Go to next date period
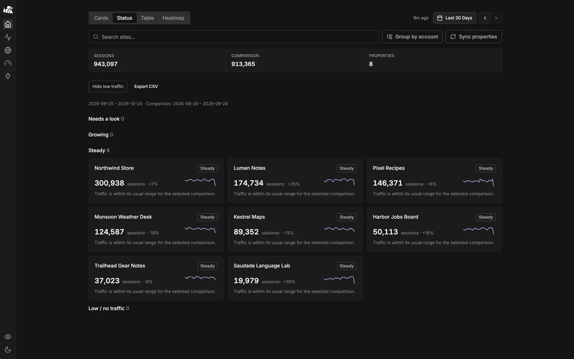 click(x=496, y=18)
